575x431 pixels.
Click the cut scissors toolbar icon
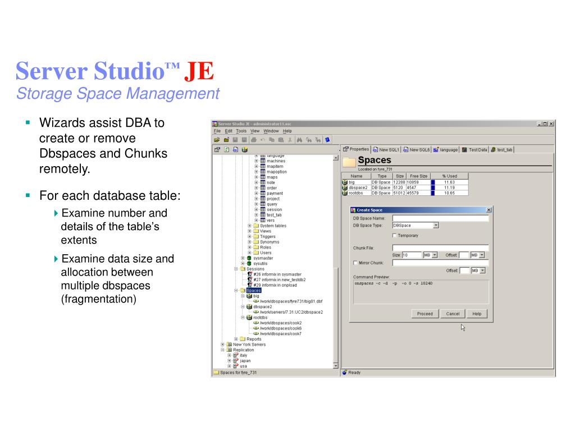click(x=290, y=140)
